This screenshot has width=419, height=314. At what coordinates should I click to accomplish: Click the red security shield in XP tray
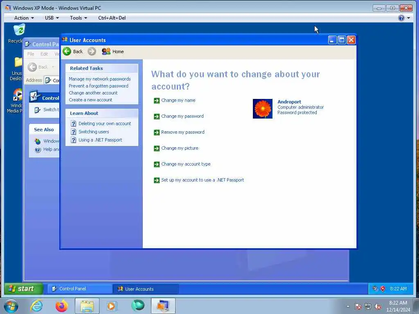[x=383, y=289]
